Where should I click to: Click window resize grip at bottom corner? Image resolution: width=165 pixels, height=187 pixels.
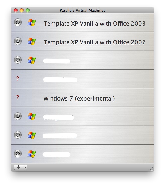(x=151, y=169)
